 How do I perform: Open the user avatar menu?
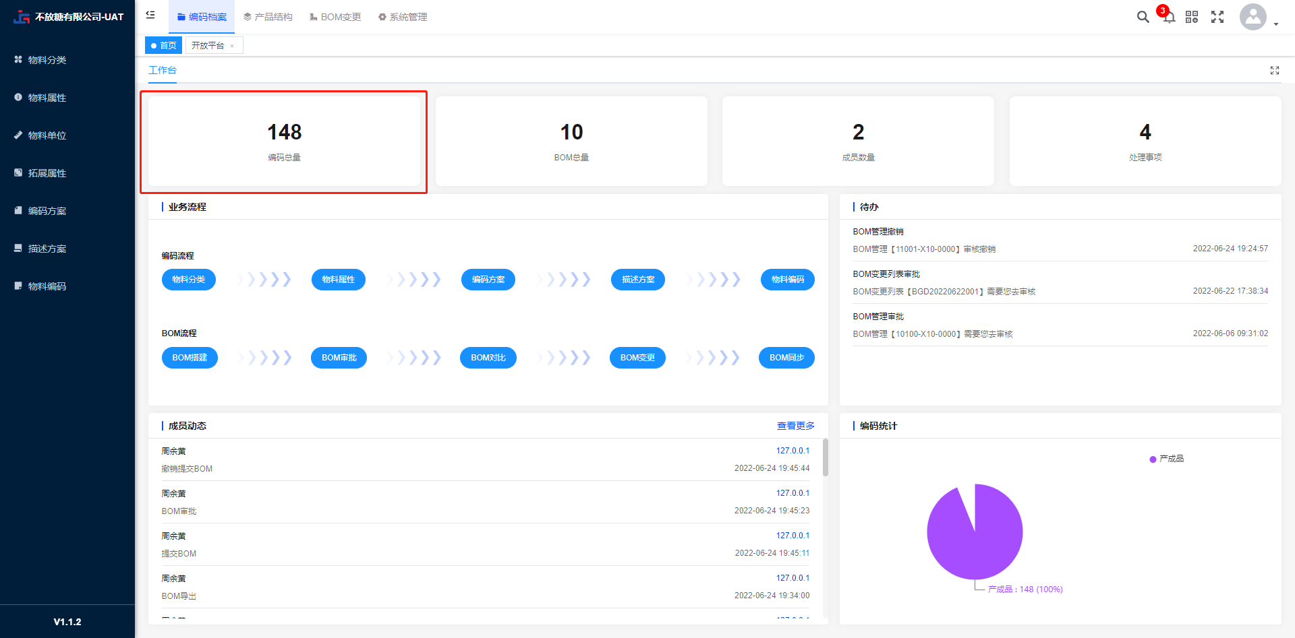coord(1253,17)
